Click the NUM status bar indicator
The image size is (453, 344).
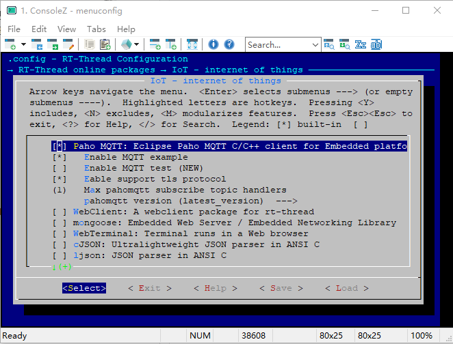200,336
